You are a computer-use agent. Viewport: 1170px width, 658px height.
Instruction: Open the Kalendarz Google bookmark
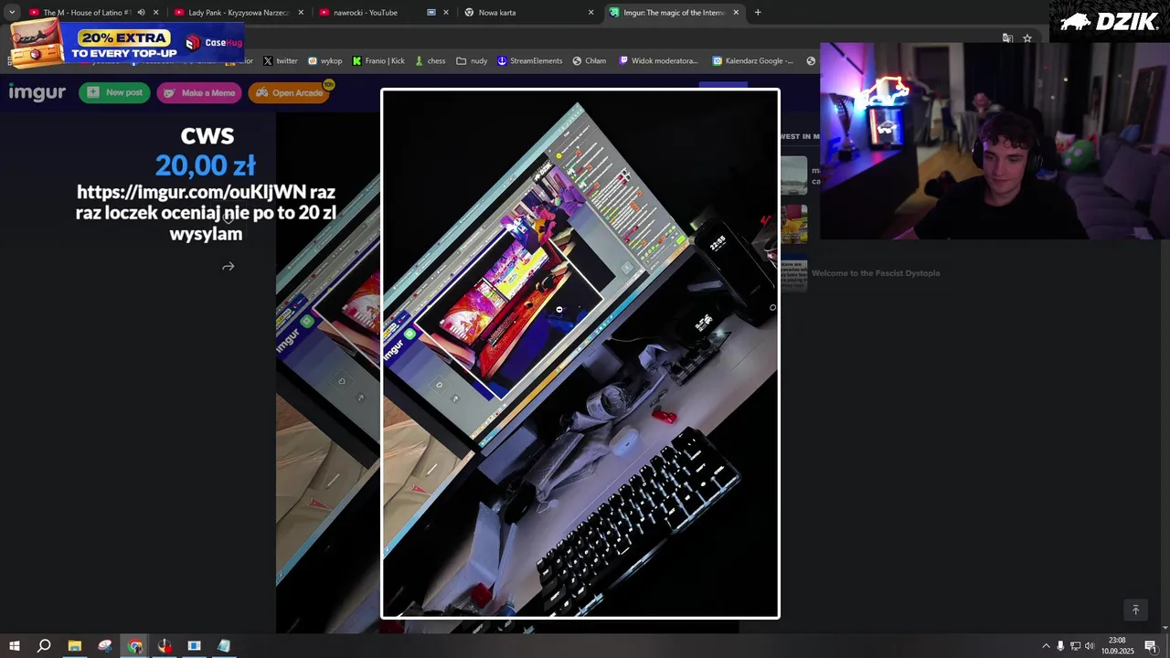click(752, 61)
